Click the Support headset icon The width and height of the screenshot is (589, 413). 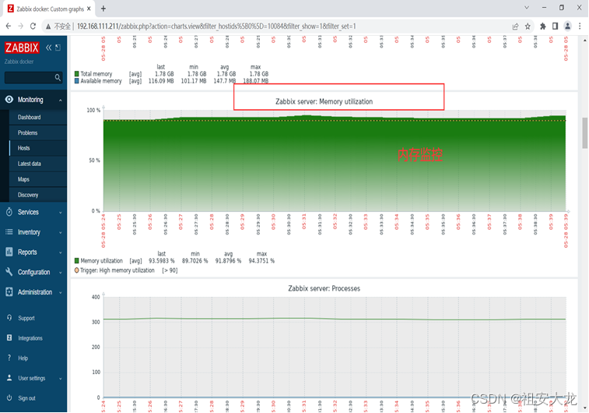[9, 318]
